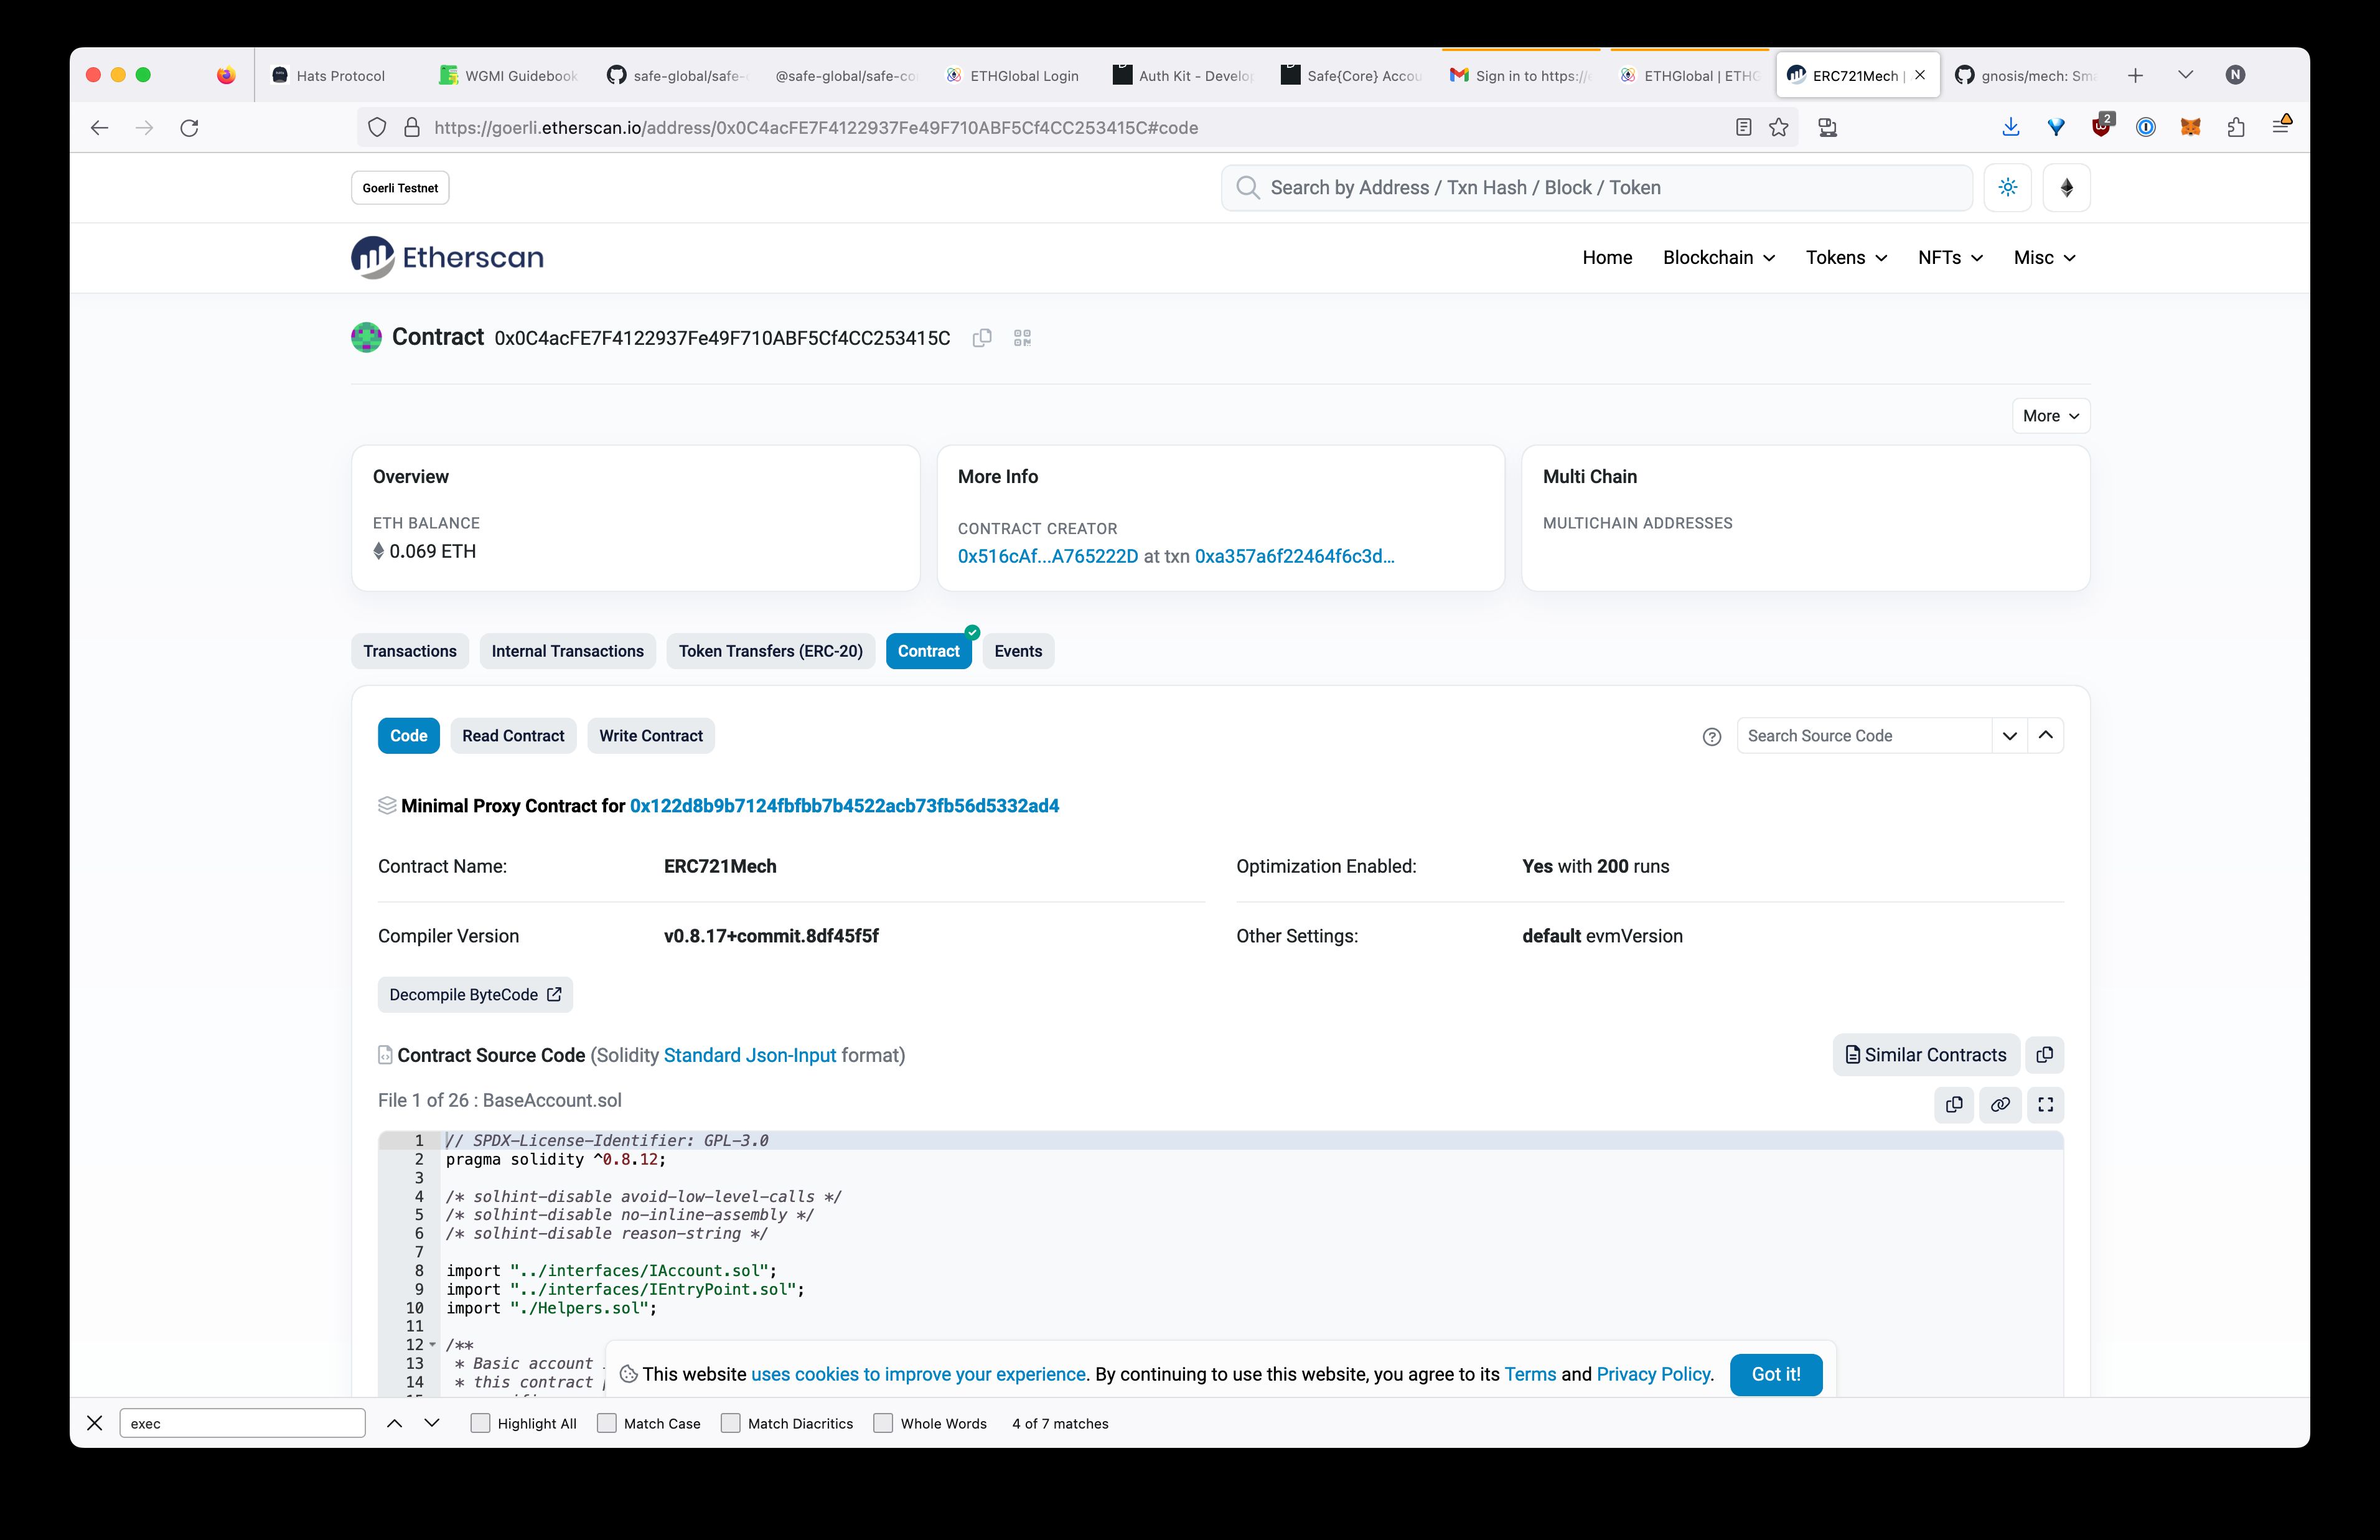Enable Match Case checkbox

click(607, 1423)
